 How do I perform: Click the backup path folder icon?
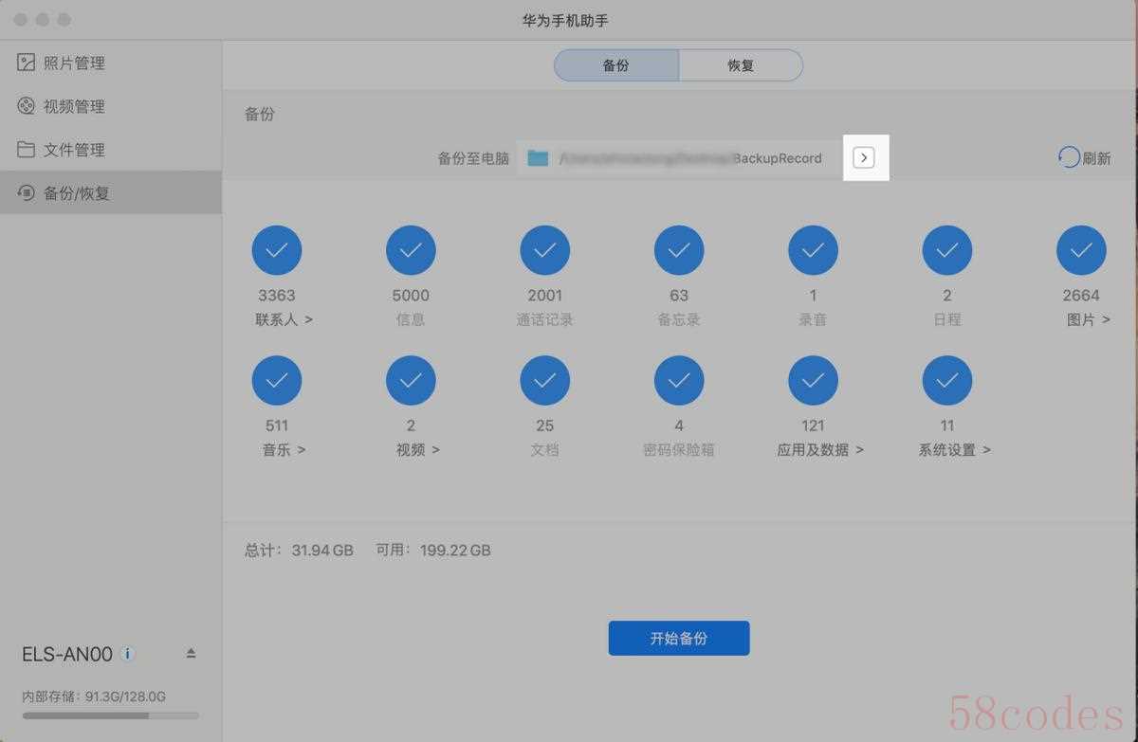539,158
